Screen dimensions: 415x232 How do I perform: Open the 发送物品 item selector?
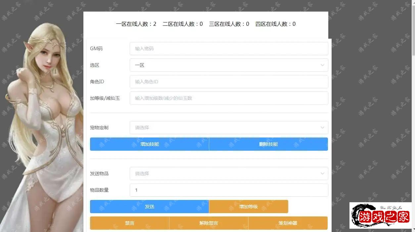pos(229,174)
